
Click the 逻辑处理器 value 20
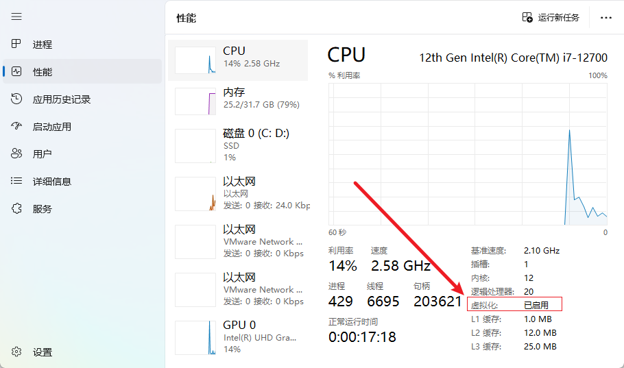pos(529,292)
